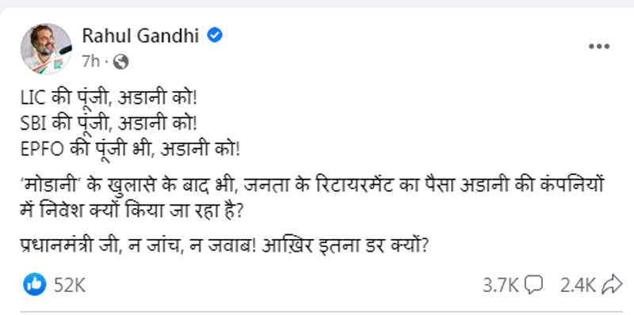Viewport: 634px width, 315px height.
Task: Click the share arrow icon
Action: click(612, 285)
